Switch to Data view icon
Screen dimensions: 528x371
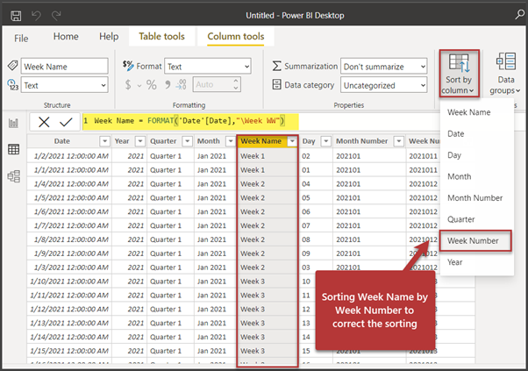point(13,149)
